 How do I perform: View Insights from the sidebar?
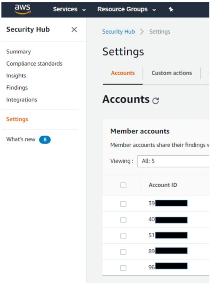(16, 76)
